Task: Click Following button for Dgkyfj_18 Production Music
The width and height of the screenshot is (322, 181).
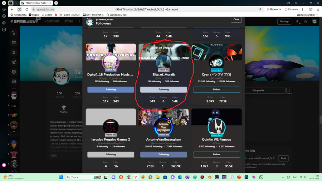Action: pos(111,89)
